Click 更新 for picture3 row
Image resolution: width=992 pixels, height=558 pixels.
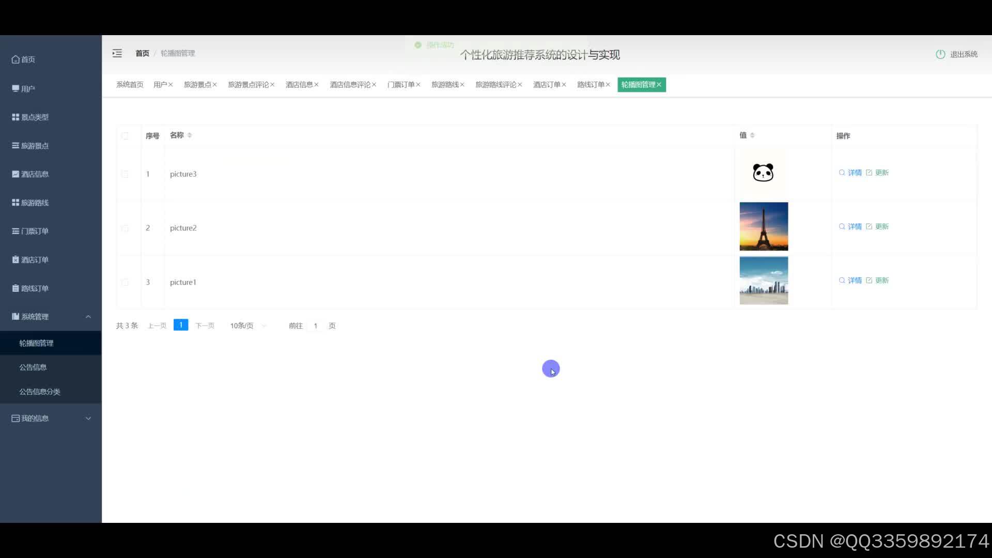click(877, 173)
